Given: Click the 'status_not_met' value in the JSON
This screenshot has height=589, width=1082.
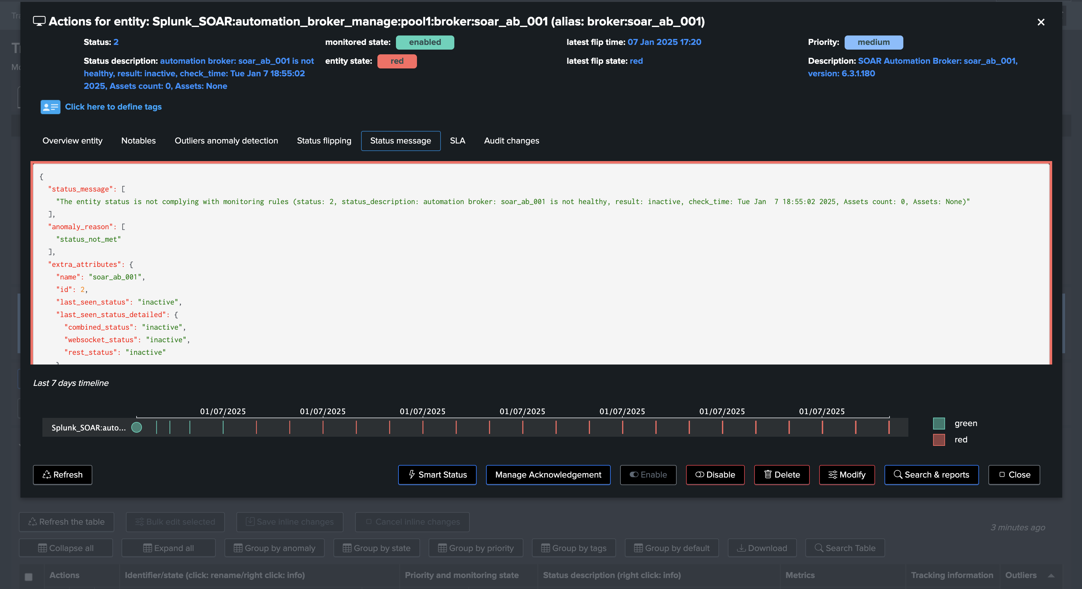Looking at the screenshot, I should (x=89, y=240).
